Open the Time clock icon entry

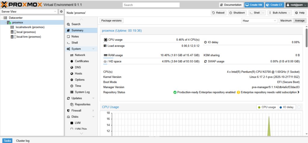72,86
